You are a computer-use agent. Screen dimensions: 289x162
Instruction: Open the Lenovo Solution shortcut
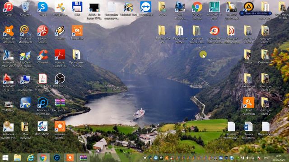(42, 34)
